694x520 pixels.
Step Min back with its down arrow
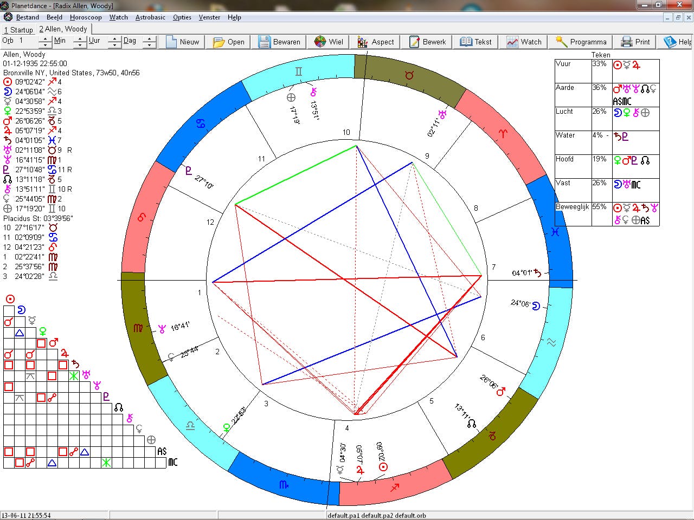click(80, 45)
